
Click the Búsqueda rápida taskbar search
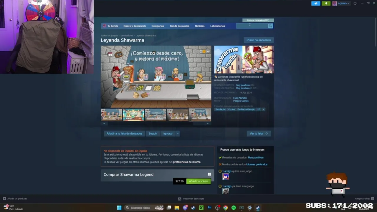point(144,208)
